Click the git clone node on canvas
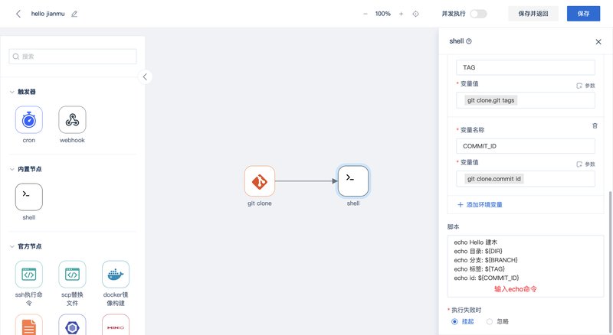Image resolution: width=613 pixels, height=335 pixels. click(x=260, y=181)
